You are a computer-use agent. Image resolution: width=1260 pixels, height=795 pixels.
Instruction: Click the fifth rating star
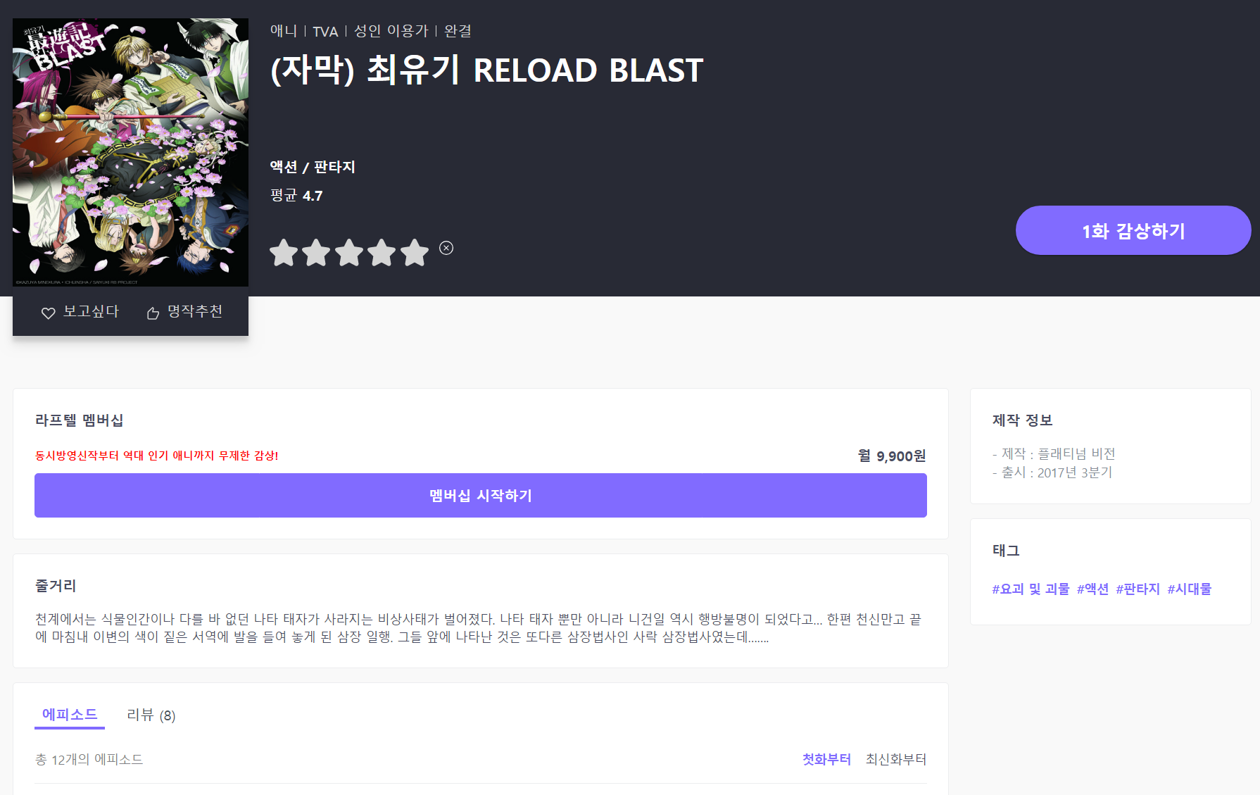(x=415, y=253)
